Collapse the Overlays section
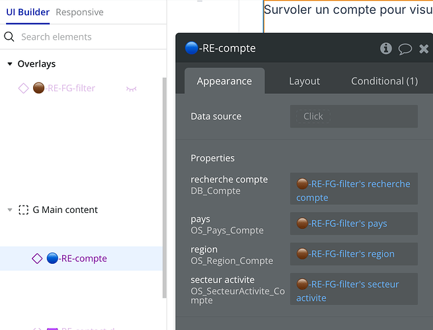 [10, 63]
